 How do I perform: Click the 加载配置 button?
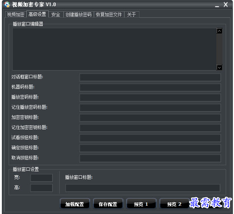(x=75, y=204)
